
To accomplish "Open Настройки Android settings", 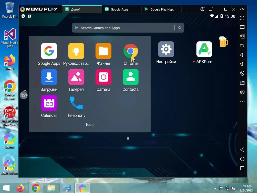I will (x=166, y=49).
